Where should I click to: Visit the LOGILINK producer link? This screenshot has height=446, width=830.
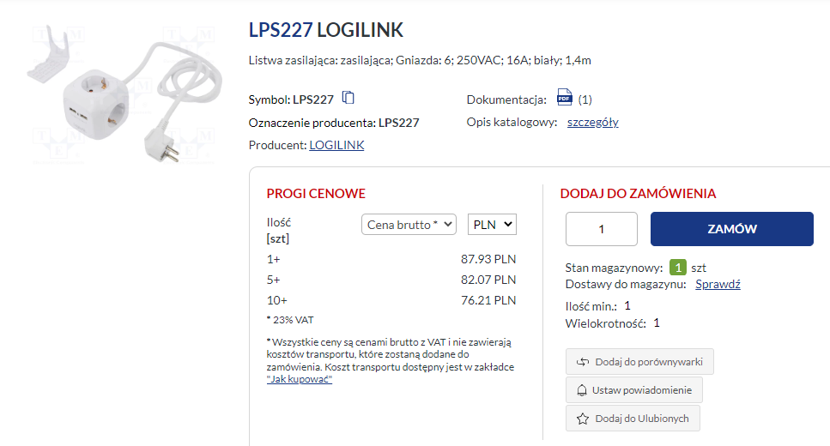click(336, 145)
